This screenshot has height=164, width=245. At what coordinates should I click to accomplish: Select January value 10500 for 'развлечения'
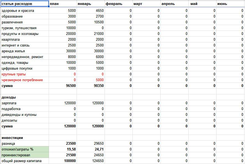[91, 22]
